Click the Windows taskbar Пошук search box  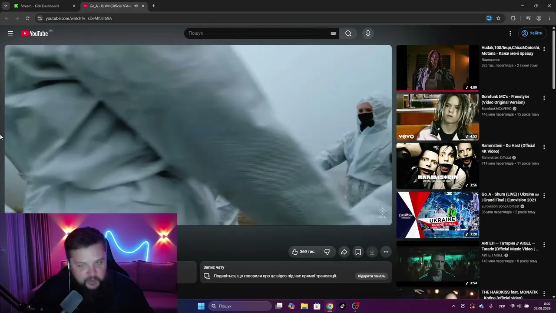click(240, 306)
